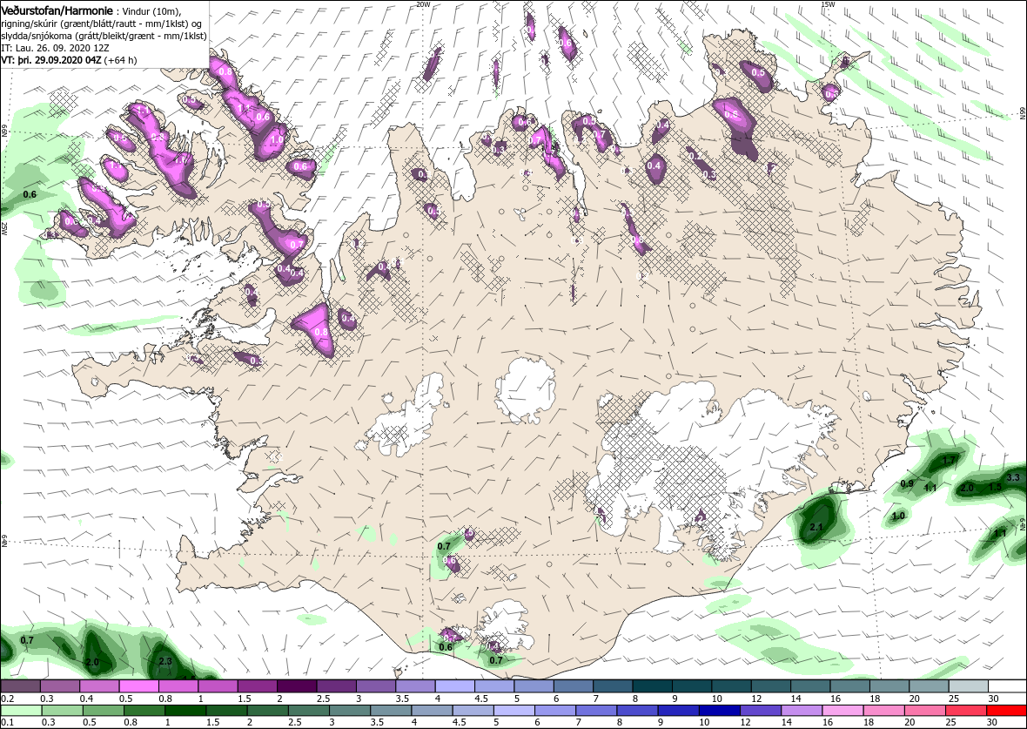
Task: Click the '15W' longitude label
Action: (827, 4)
